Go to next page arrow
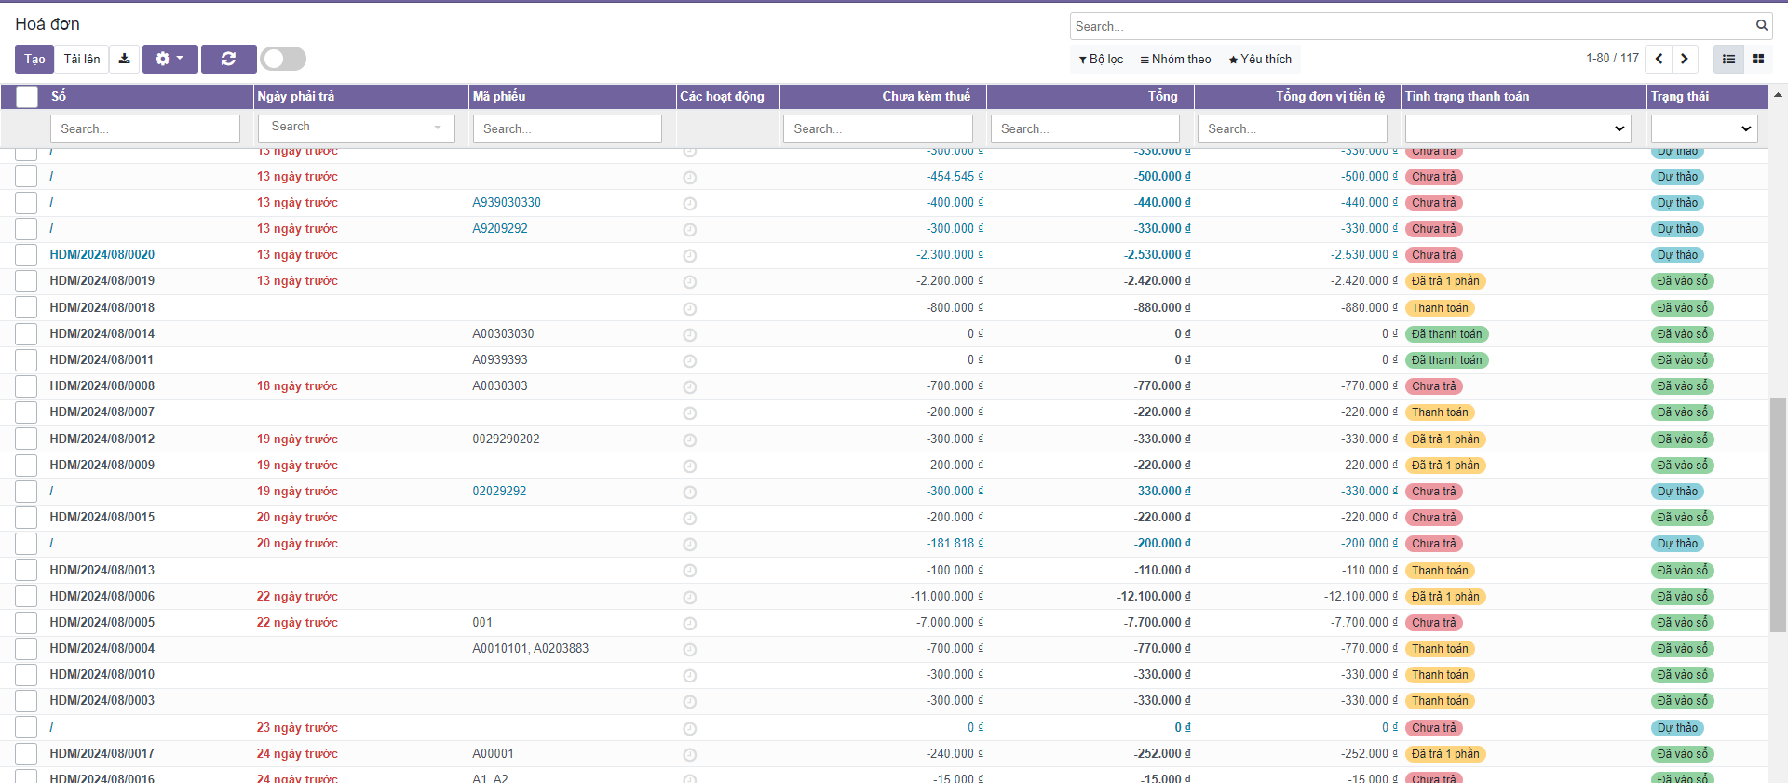 click(1685, 59)
